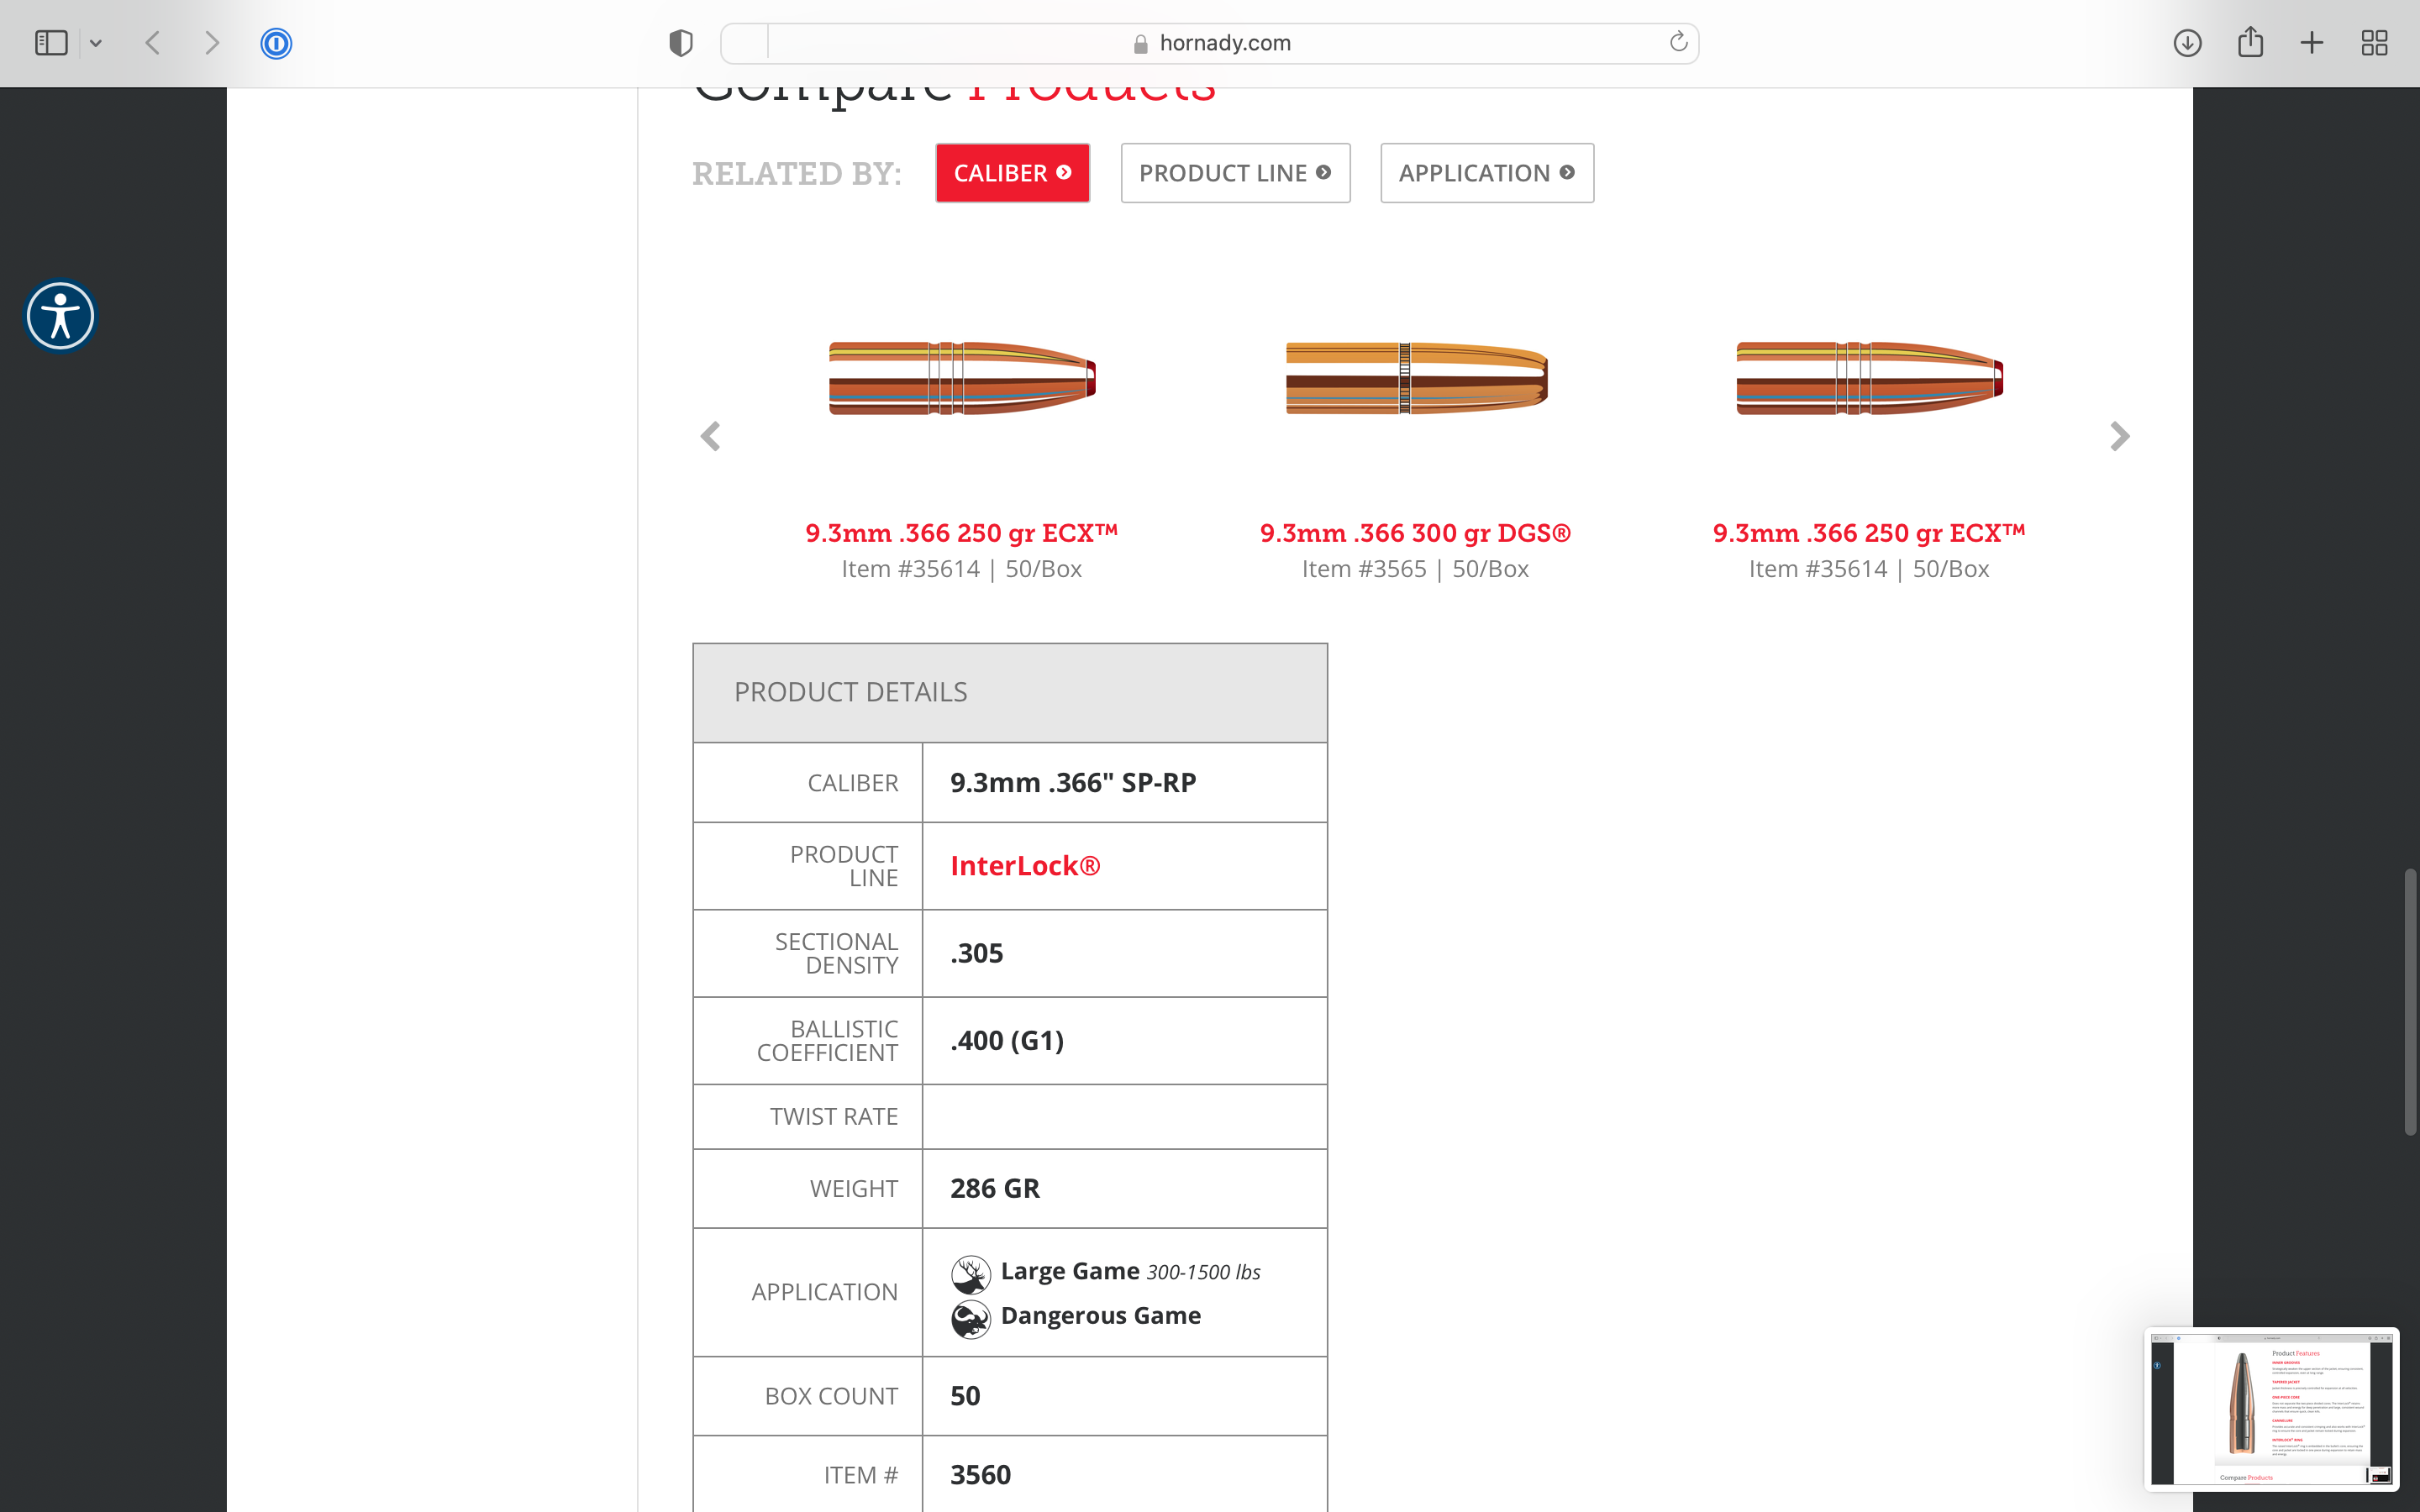Image resolution: width=2420 pixels, height=1512 pixels.
Task: Show next compare products with right arrow
Action: pyautogui.click(x=2119, y=436)
